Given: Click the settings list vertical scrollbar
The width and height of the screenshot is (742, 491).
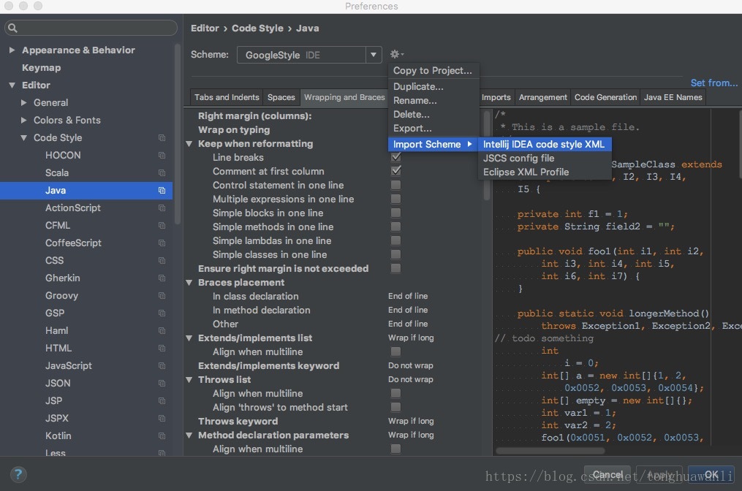Looking at the screenshot, I should [x=486, y=155].
